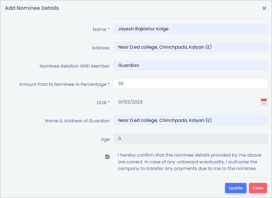Click the 'Name & Address of Guardian' label
This screenshot has width=272, height=198.
pyautogui.click(x=77, y=121)
